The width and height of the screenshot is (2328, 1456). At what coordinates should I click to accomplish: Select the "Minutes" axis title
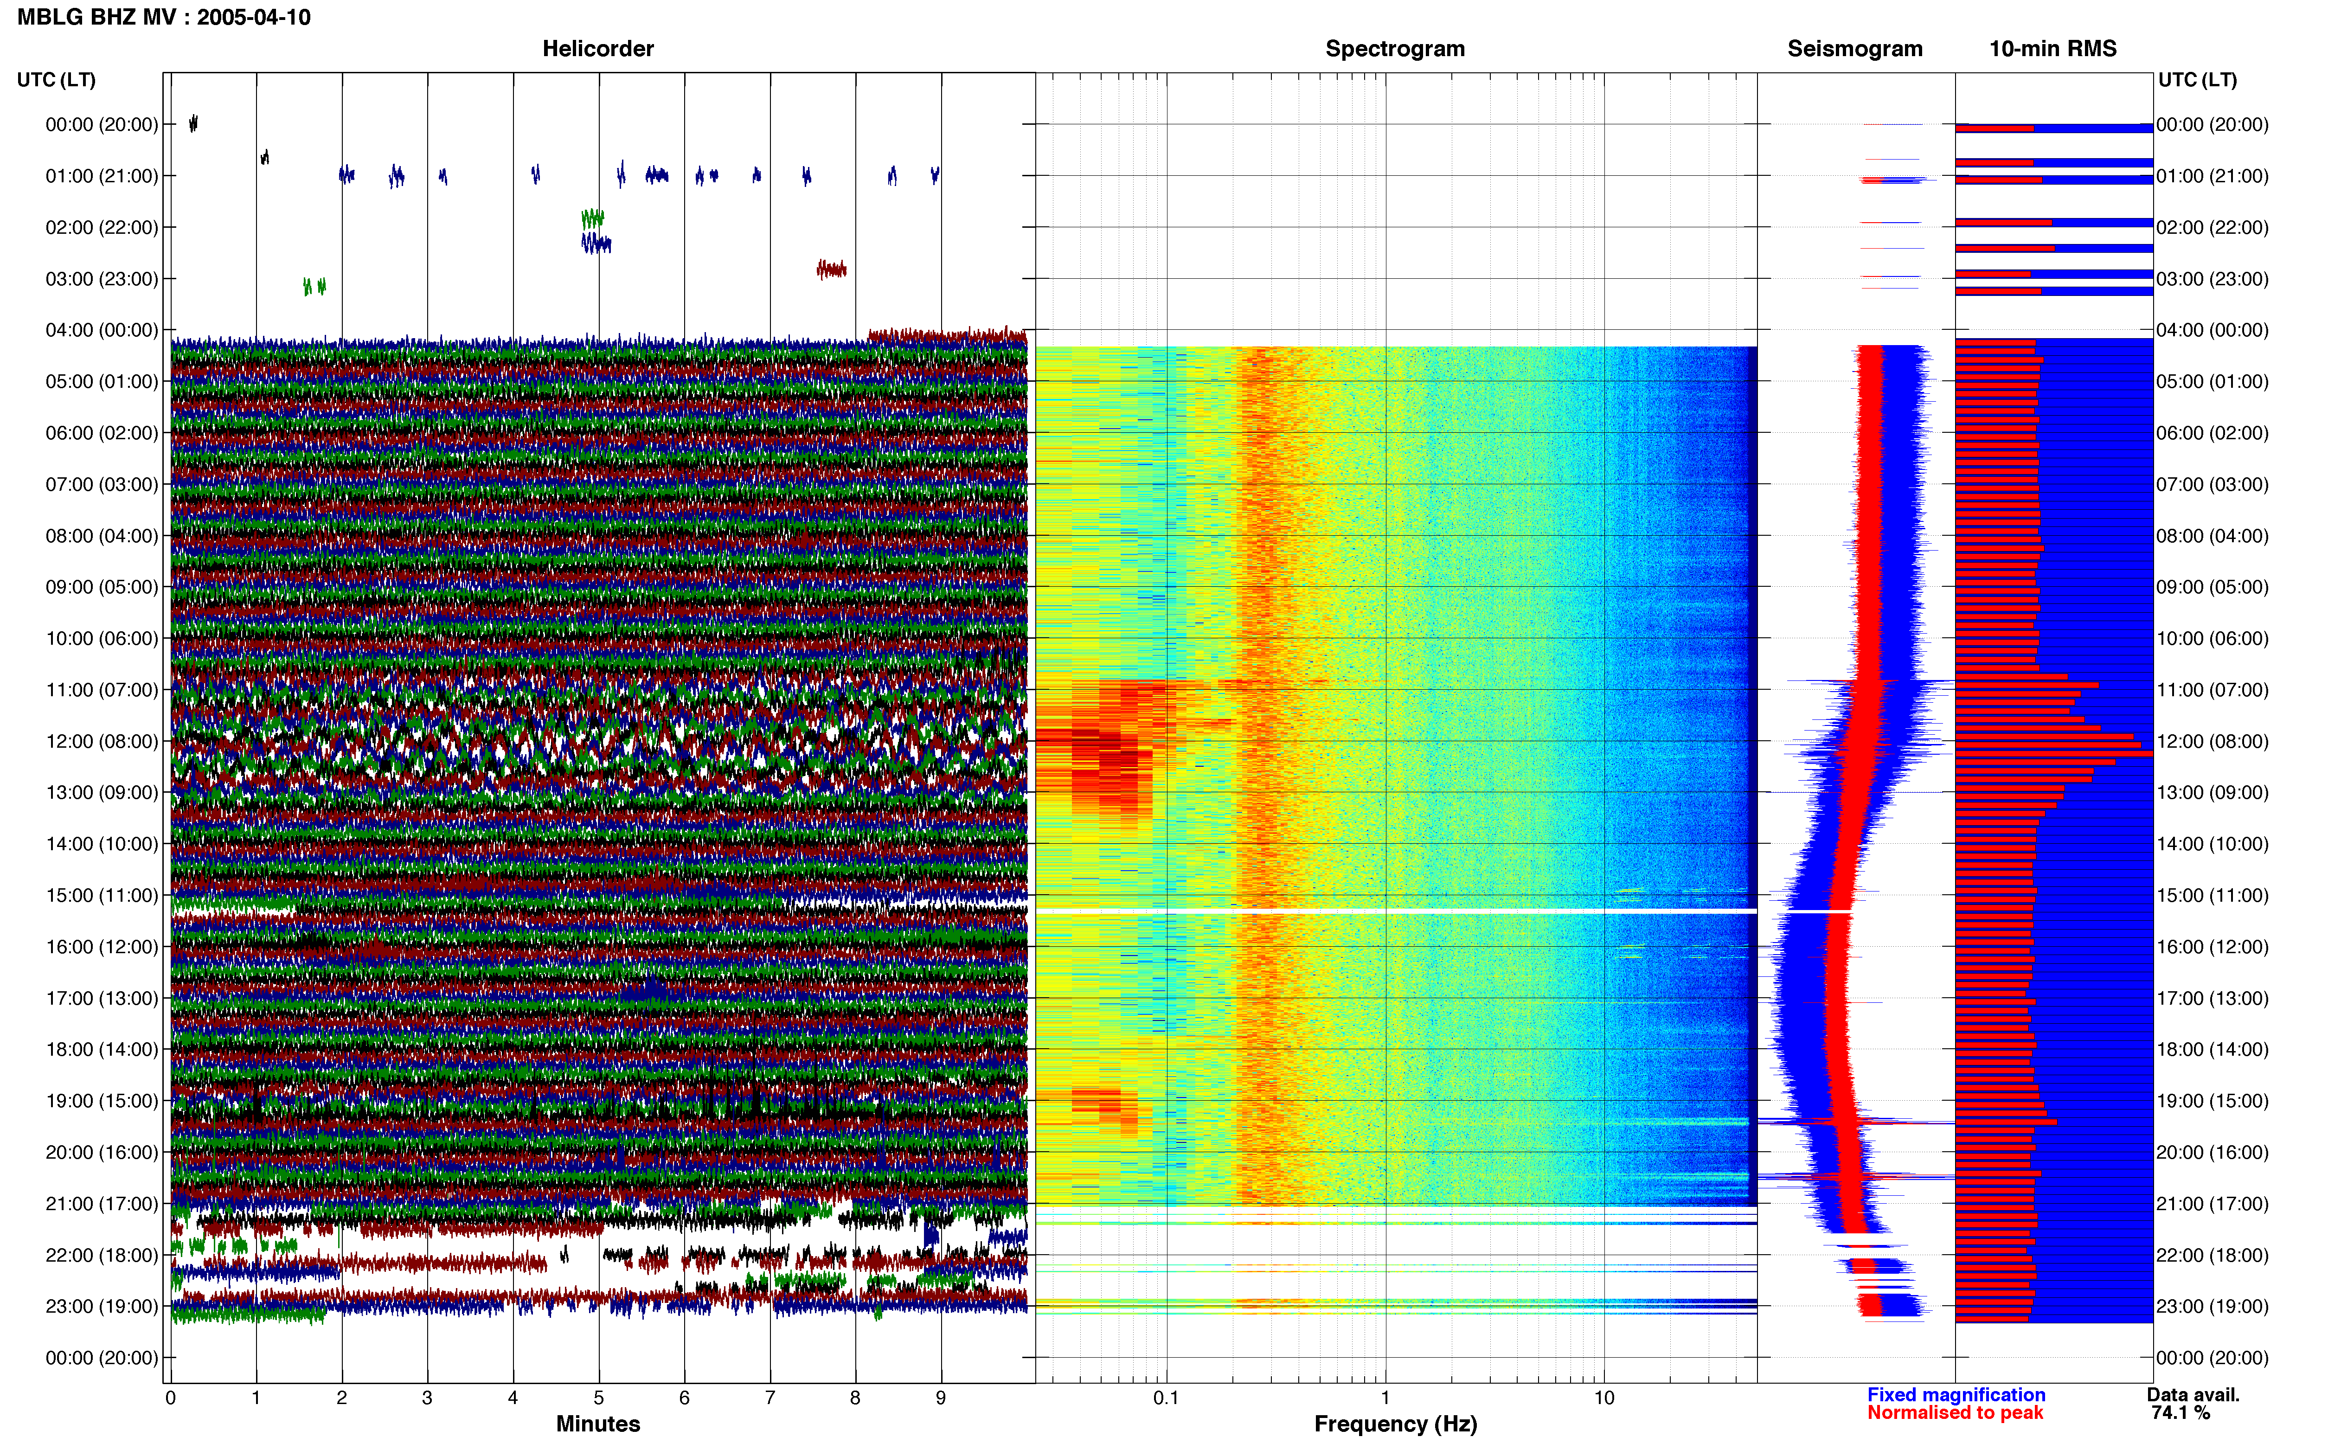click(598, 1423)
